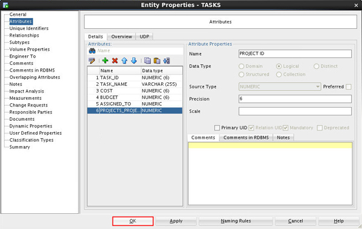Select Change Requests in the tree
This screenshot has height=229, width=362.
pyautogui.click(x=28, y=105)
